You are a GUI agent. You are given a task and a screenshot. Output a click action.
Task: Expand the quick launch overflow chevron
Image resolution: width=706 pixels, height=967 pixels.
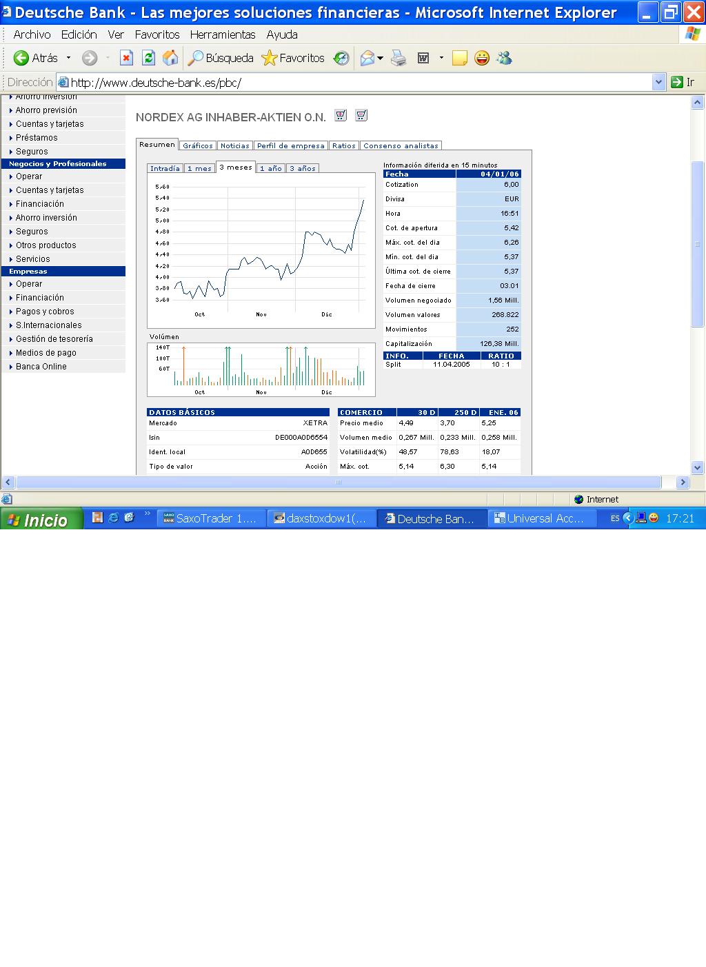coord(147,514)
